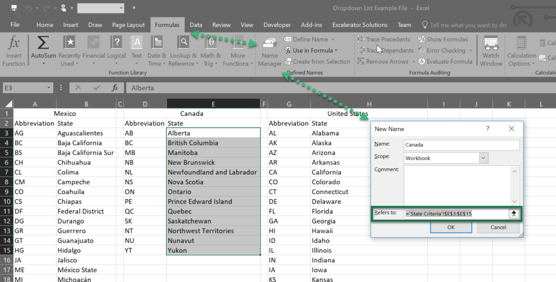Switch to the Data tab
Image resolution: width=556 pixels, height=282 pixels.
pos(195,25)
